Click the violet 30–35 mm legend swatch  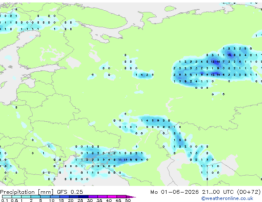pos(93,197)
